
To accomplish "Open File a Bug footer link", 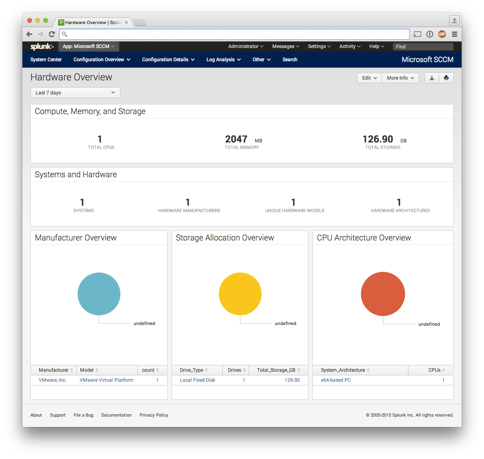I will [x=83, y=415].
